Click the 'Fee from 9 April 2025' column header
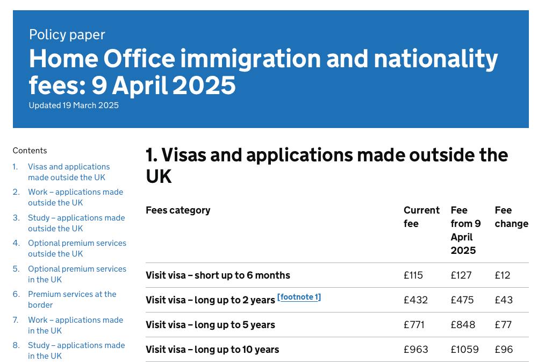The height and width of the screenshot is (362, 552). (x=465, y=230)
